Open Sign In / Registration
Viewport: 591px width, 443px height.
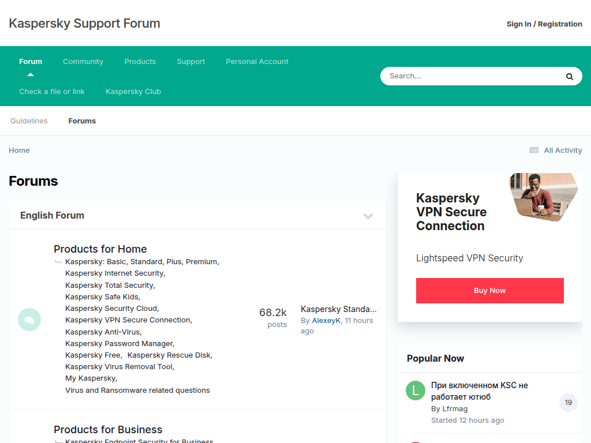[x=544, y=24]
